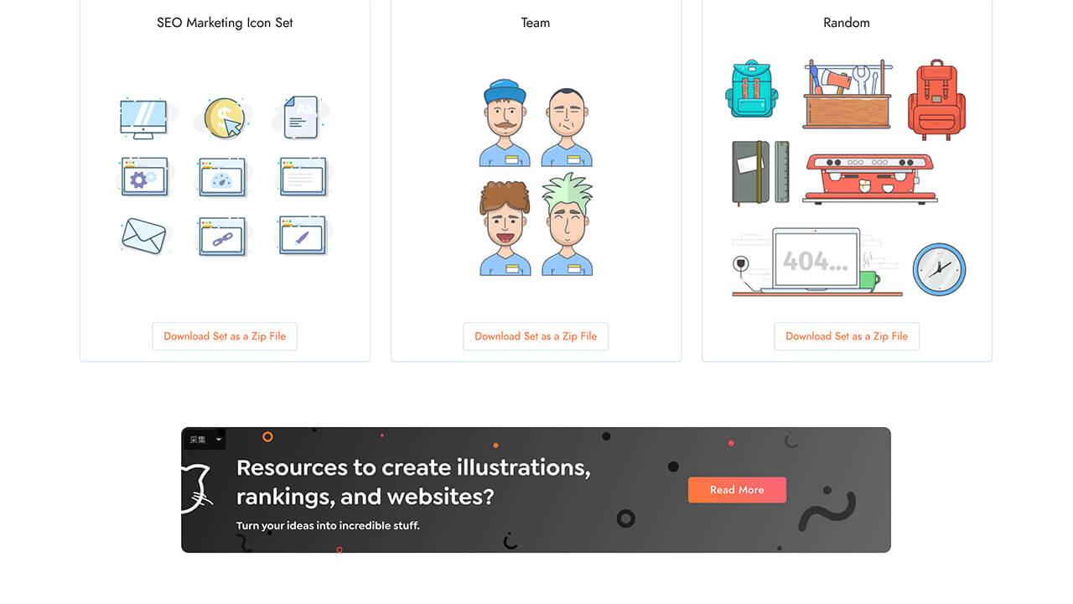Image resolution: width=1073 pixels, height=604 pixels.
Task: Click the document file icon
Action: pos(301,117)
